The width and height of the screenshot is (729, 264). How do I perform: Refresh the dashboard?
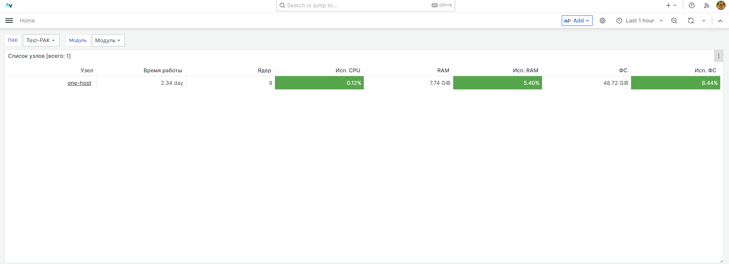pos(691,21)
